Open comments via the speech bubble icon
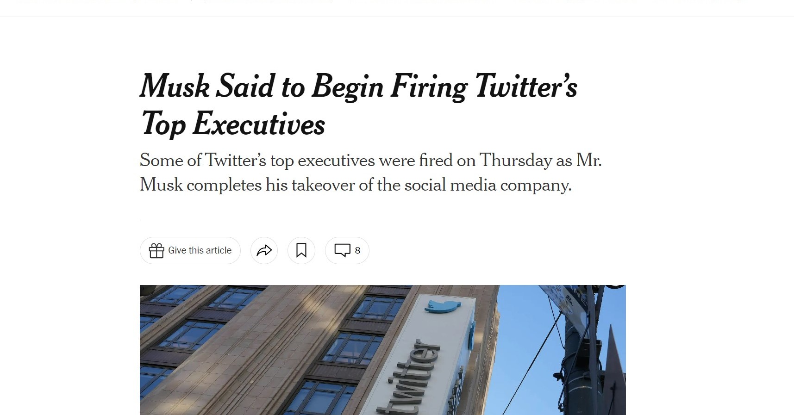 [342, 250]
